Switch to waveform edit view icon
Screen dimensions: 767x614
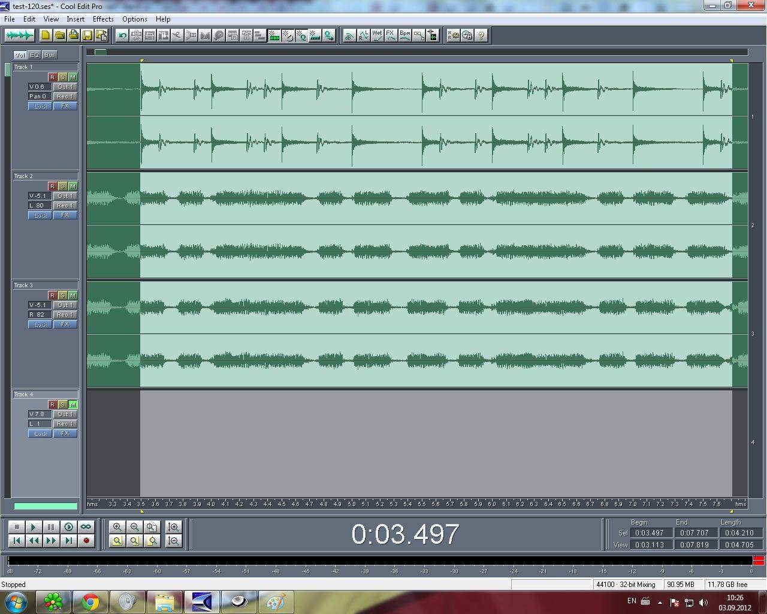coord(19,35)
